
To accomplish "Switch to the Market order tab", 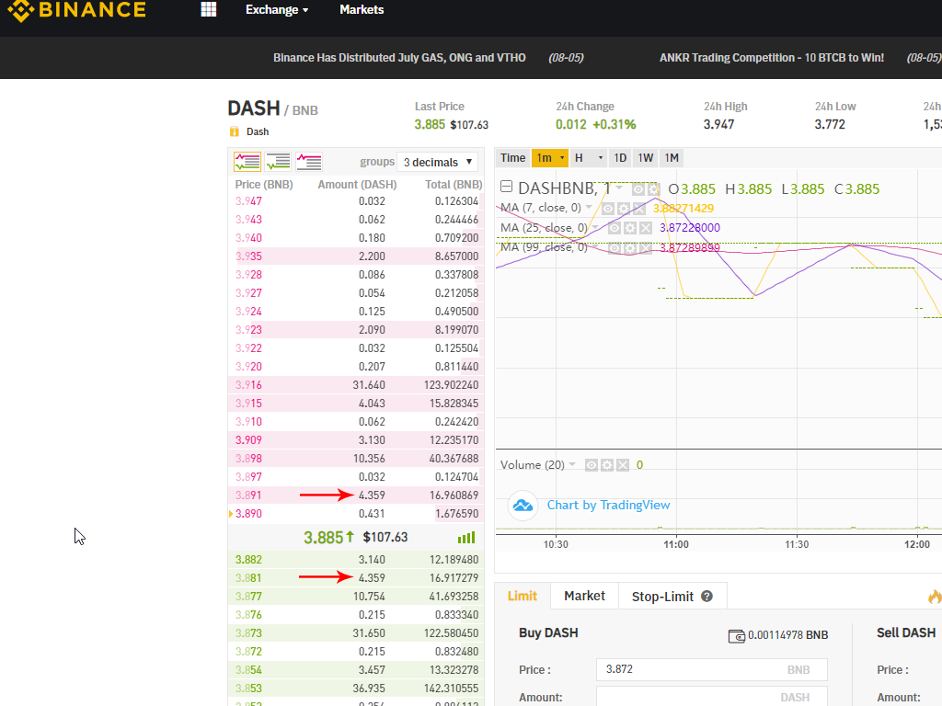I will (584, 596).
